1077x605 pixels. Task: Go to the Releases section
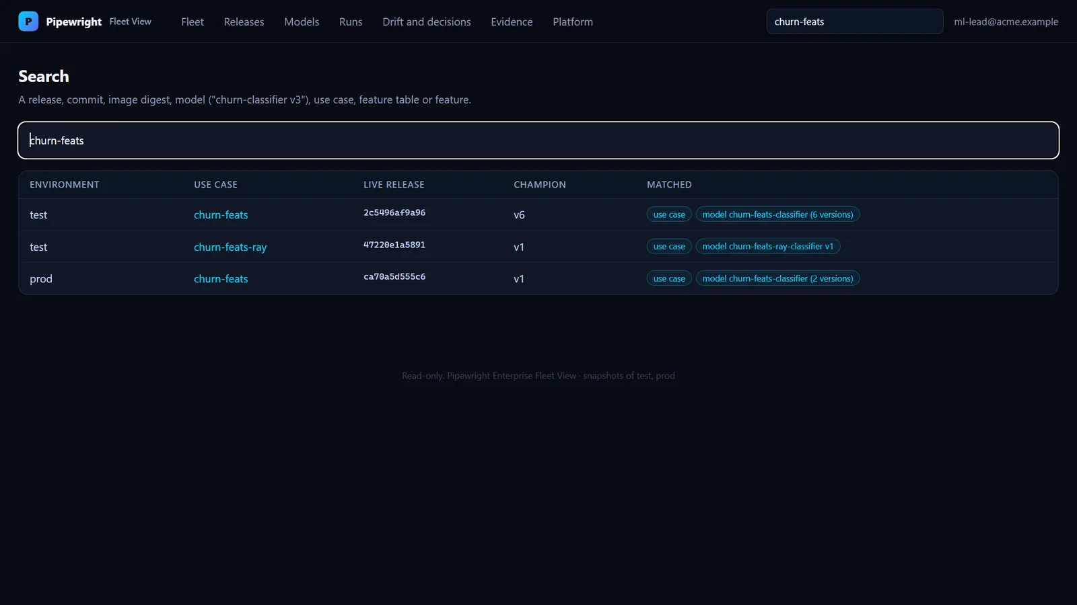[244, 22]
